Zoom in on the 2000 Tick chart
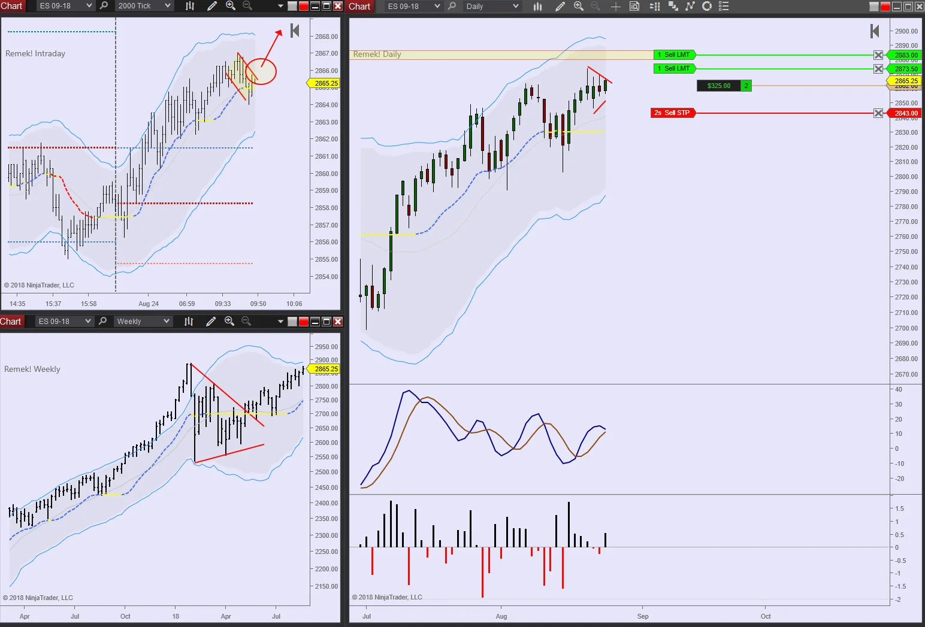This screenshot has width=925, height=627. pyautogui.click(x=231, y=5)
